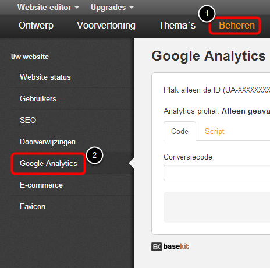Expand the Upgrades dropdown arrow

[132, 8]
